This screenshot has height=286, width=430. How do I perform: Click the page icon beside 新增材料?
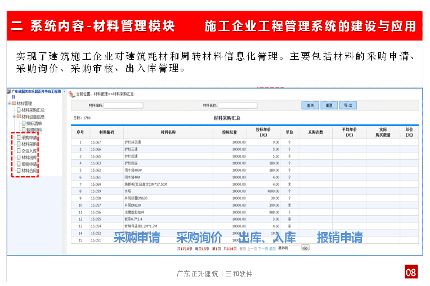(x=24, y=130)
